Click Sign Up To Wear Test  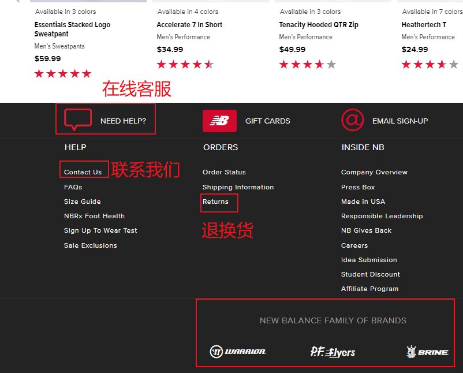[x=100, y=230]
